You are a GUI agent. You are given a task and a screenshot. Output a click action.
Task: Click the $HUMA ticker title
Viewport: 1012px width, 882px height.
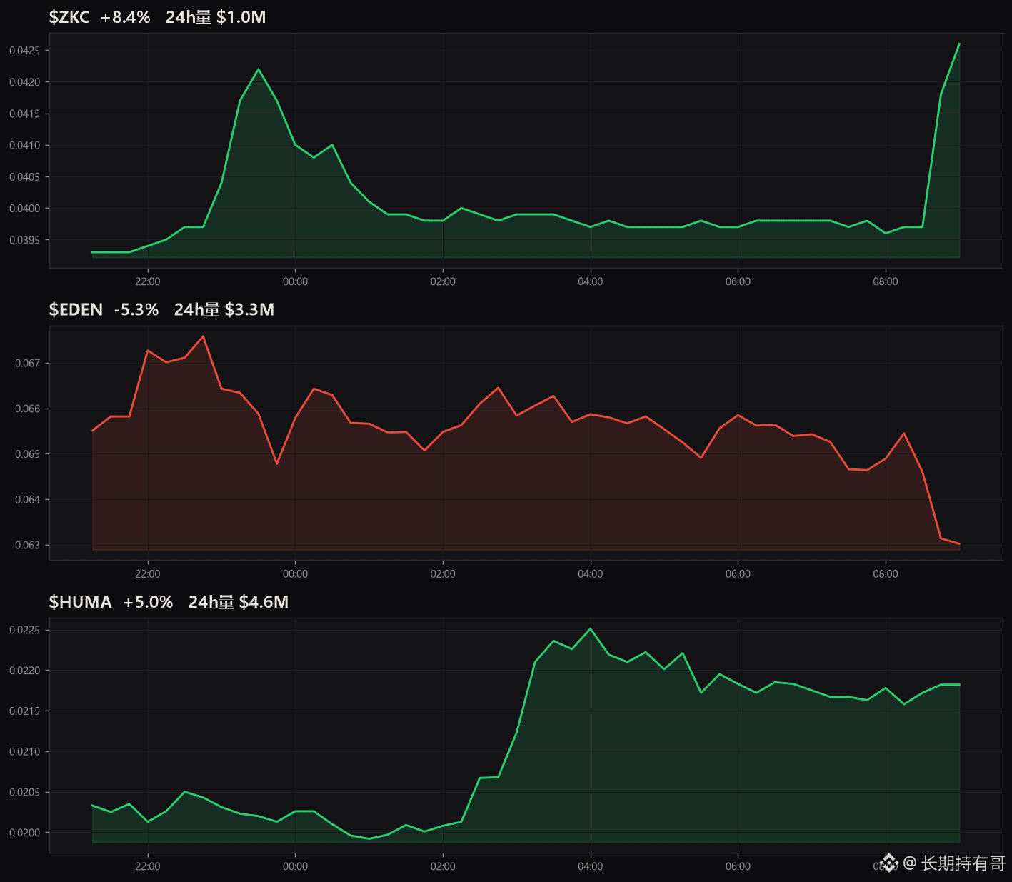pyautogui.click(x=80, y=602)
